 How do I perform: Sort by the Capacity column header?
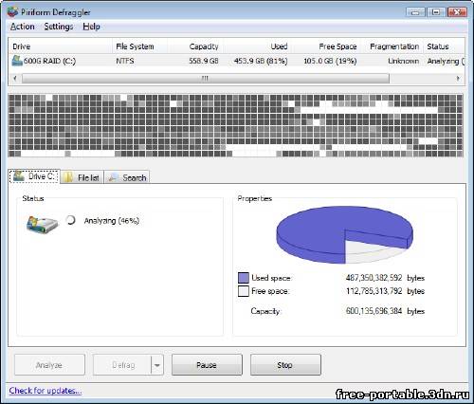(x=194, y=46)
